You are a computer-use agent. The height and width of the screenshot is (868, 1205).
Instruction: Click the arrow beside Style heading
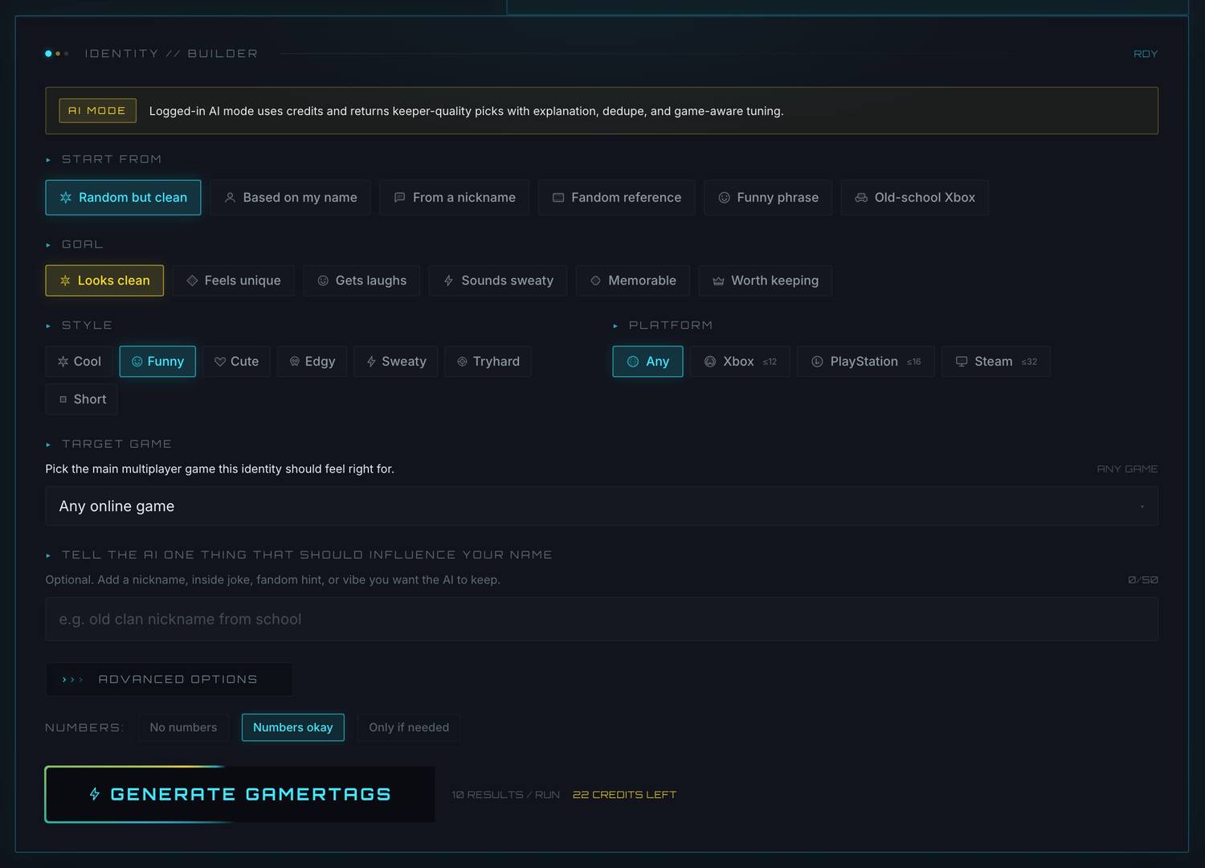(x=48, y=326)
